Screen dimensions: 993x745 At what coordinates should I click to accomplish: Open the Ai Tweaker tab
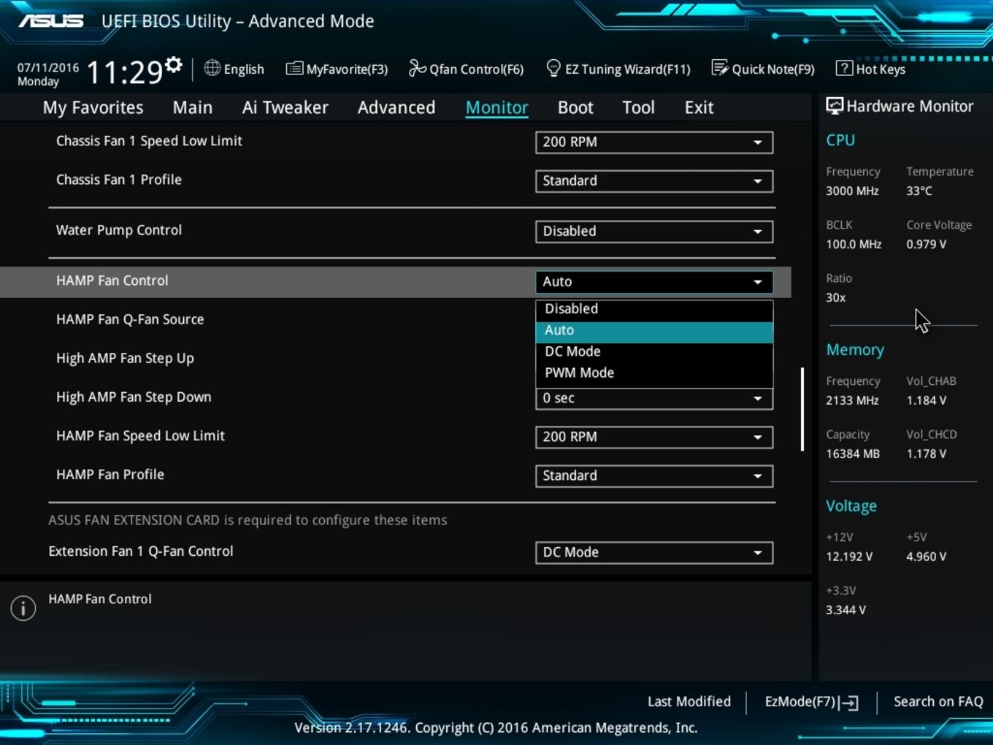pyautogui.click(x=285, y=107)
